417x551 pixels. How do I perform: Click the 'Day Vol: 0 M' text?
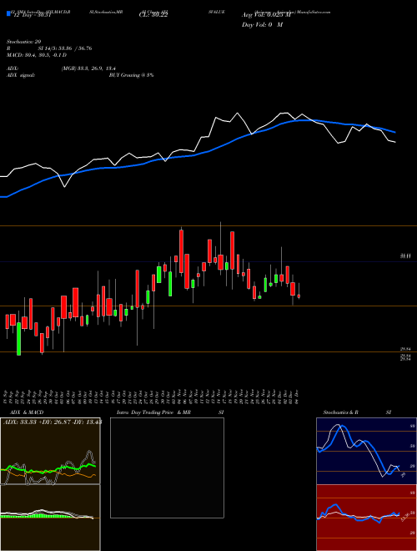point(262,25)
